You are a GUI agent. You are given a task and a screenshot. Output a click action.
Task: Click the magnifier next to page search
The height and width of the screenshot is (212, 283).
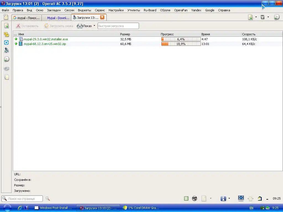[48, 199]
